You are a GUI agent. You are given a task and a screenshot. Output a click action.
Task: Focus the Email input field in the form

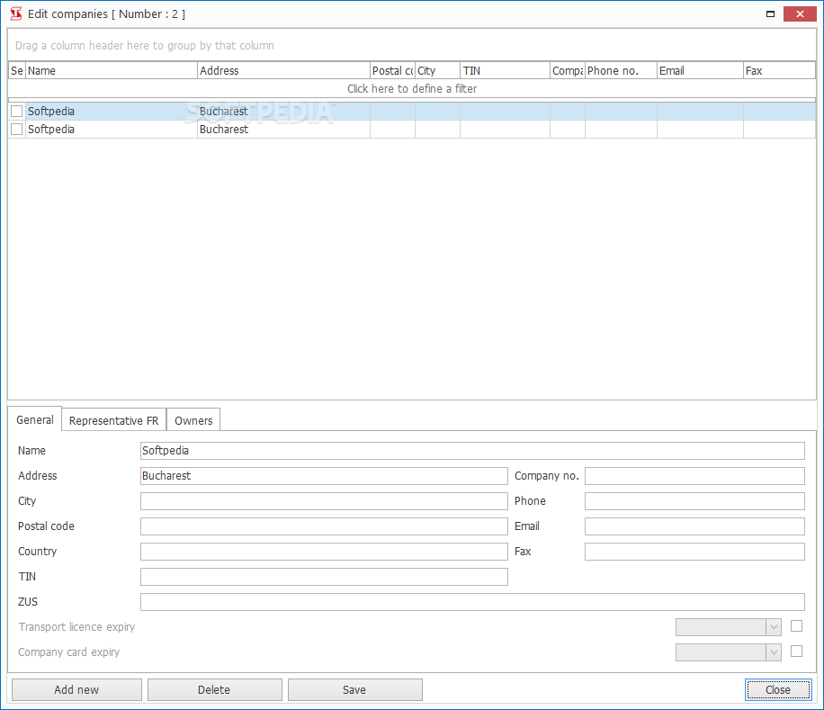[x=694, y=526]
